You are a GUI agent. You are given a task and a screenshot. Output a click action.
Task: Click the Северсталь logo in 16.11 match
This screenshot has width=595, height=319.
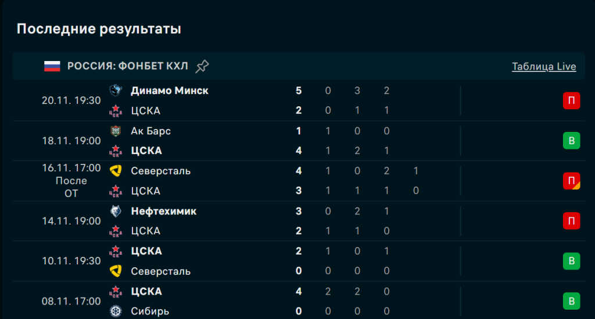(x=116, y=171)
